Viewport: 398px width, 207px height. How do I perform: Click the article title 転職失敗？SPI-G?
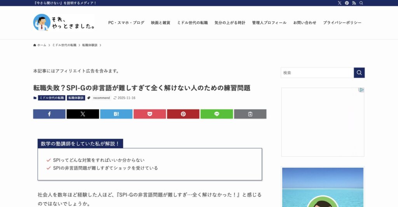tap(141, 88)
